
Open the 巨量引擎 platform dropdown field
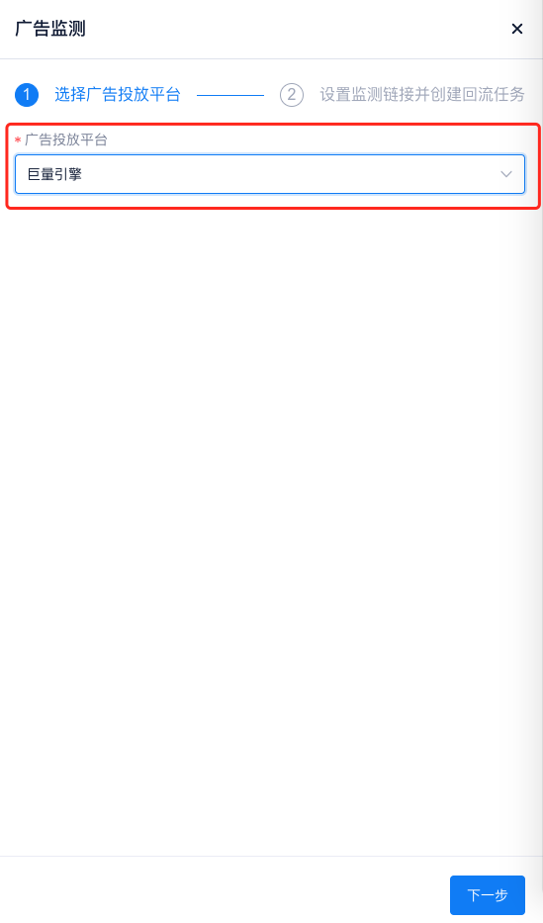(270, 174)
